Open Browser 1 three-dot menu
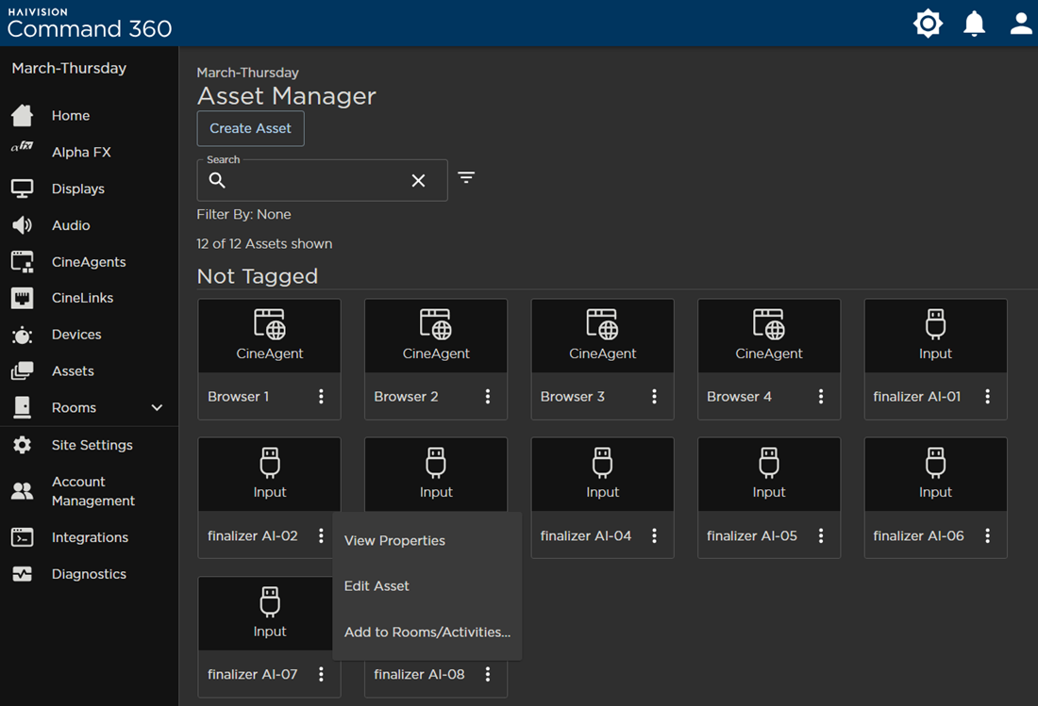The height and width of the screenshot is (706, 1038). (x=321, y=396)
